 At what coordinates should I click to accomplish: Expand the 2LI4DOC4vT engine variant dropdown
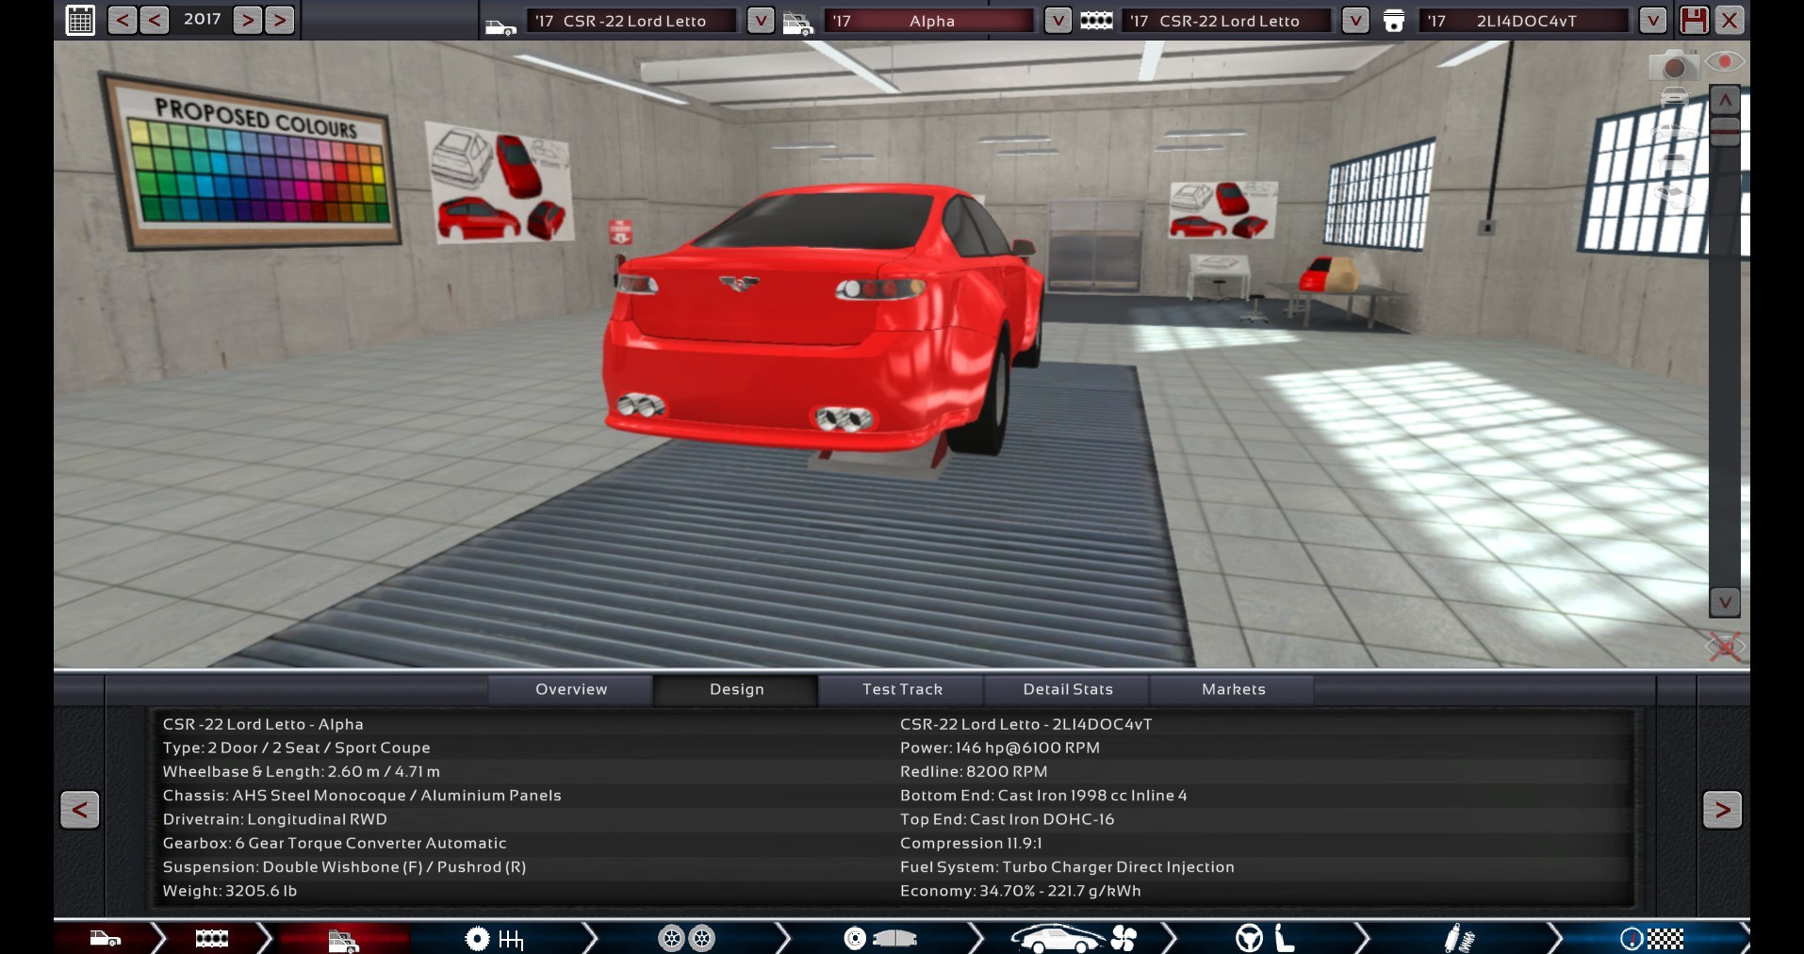pyautogui.click(x=1651, y=21)
